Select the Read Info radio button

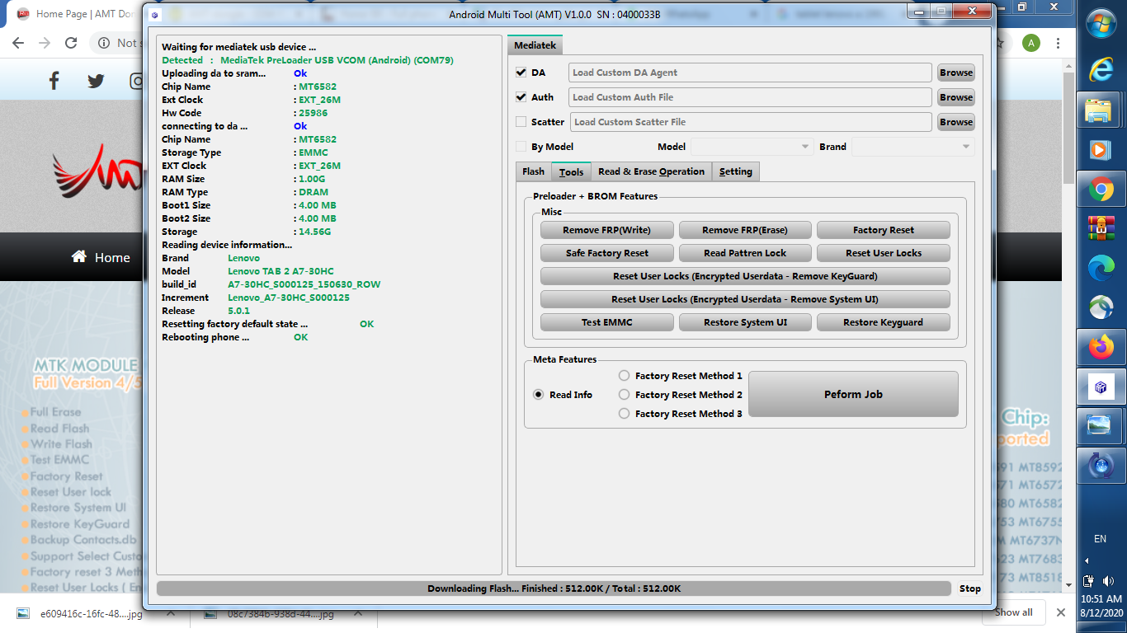click(539, 395)
